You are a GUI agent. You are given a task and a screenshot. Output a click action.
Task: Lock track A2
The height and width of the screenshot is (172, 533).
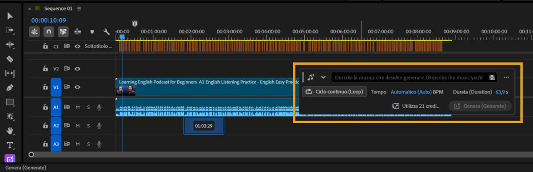tap(45, 125)
